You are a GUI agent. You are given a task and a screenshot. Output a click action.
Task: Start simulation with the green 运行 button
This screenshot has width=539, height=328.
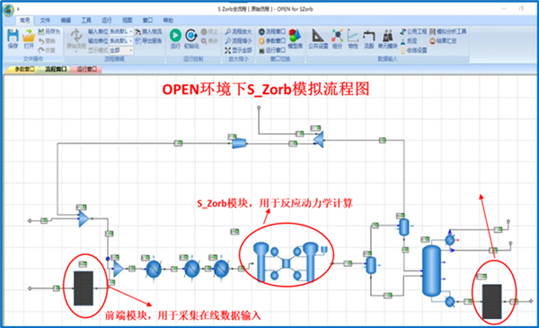tap(175, 39)
